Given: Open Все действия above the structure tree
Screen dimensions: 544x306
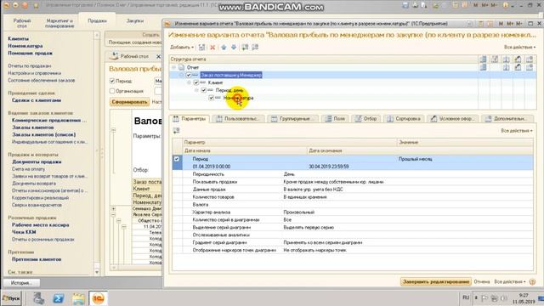Looking at the screenshot, I should pos(519,48).
